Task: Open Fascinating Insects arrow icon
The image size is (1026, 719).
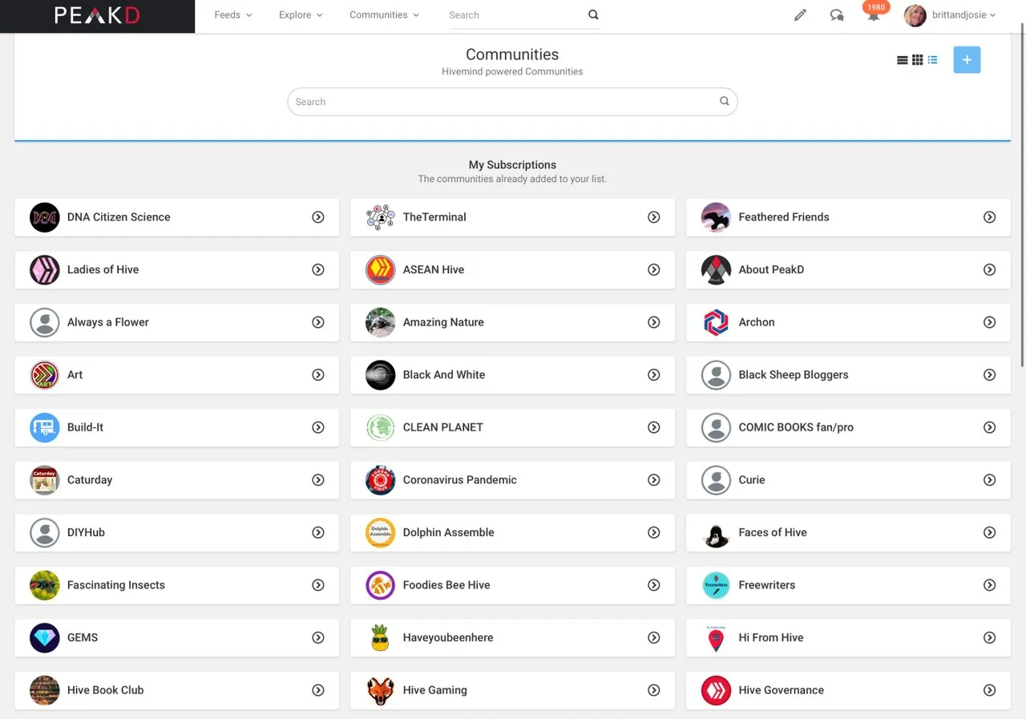Action: tap(318, 585)
